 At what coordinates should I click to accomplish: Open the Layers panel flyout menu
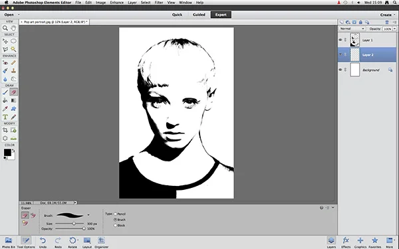coord(394,23)
